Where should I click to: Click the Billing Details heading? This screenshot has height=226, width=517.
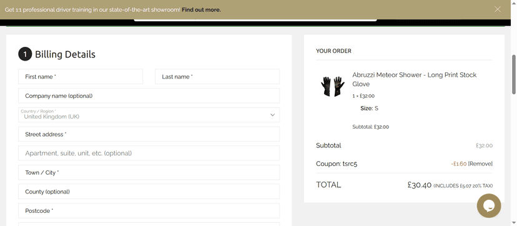(66, 54)
